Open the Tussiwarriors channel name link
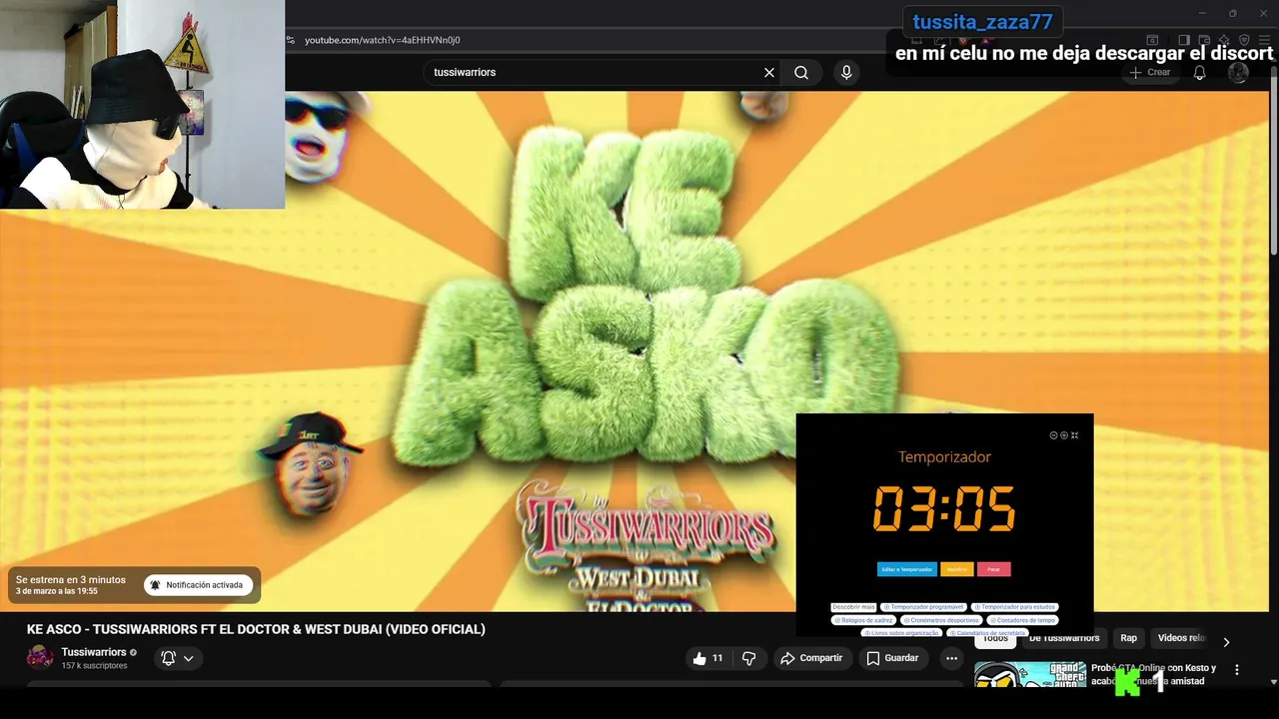The width and height of the screenshot is (1279, 719). coord(94,652)
